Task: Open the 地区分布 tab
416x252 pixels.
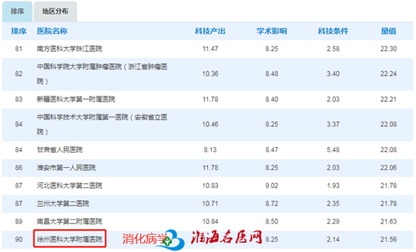Action: 55,11
